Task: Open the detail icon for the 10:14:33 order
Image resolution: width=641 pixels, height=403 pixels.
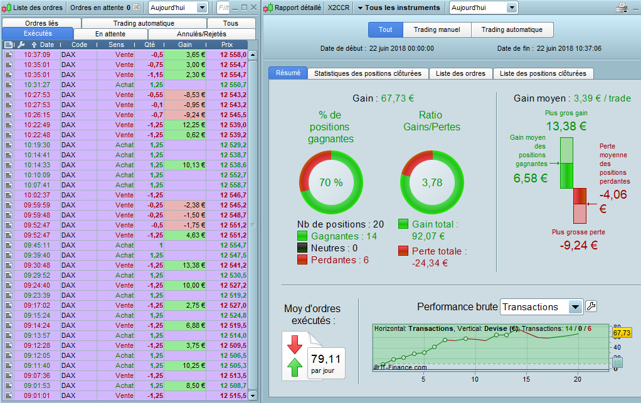Action: pos(8,165)
